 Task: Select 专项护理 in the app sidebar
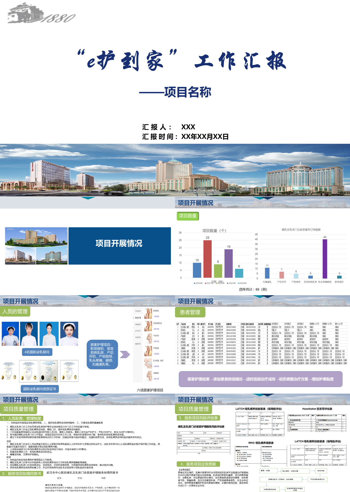(x=138, y=311)
